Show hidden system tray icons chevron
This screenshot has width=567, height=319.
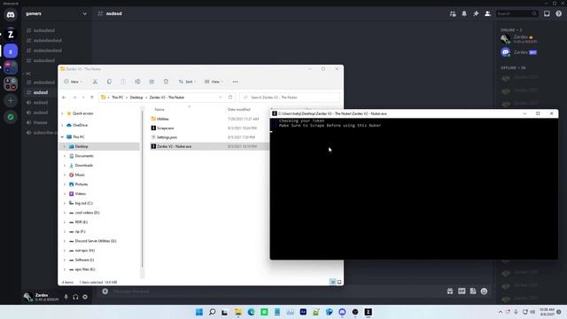(501, 312)
